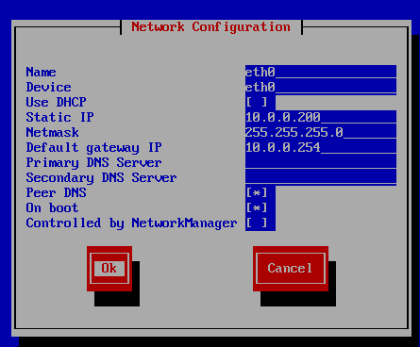Click the Name label text
The image size is (420, 347).
pos(41,72)
